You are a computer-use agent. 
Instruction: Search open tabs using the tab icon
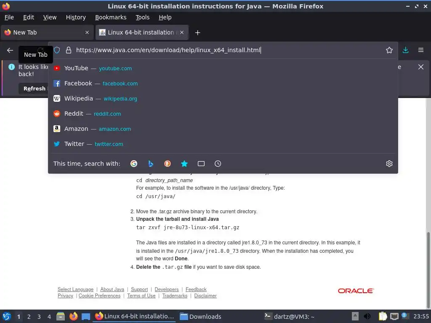click(201, 164)
